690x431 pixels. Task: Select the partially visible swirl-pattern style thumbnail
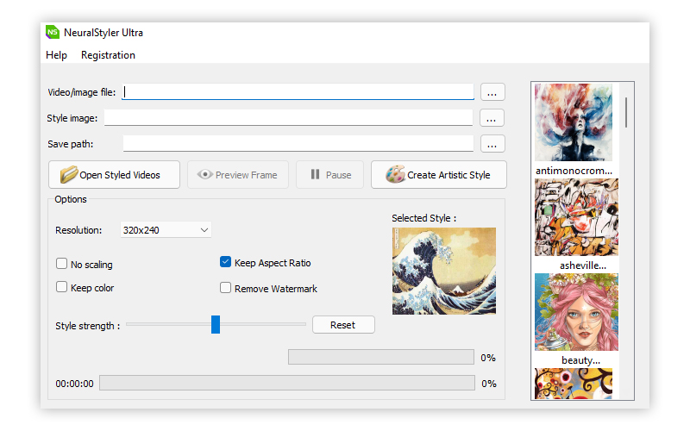pos(574,384)
